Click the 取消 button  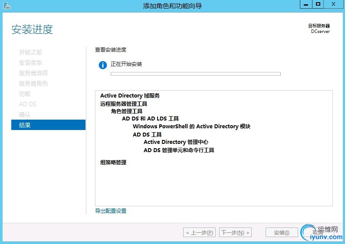(318, 233)
